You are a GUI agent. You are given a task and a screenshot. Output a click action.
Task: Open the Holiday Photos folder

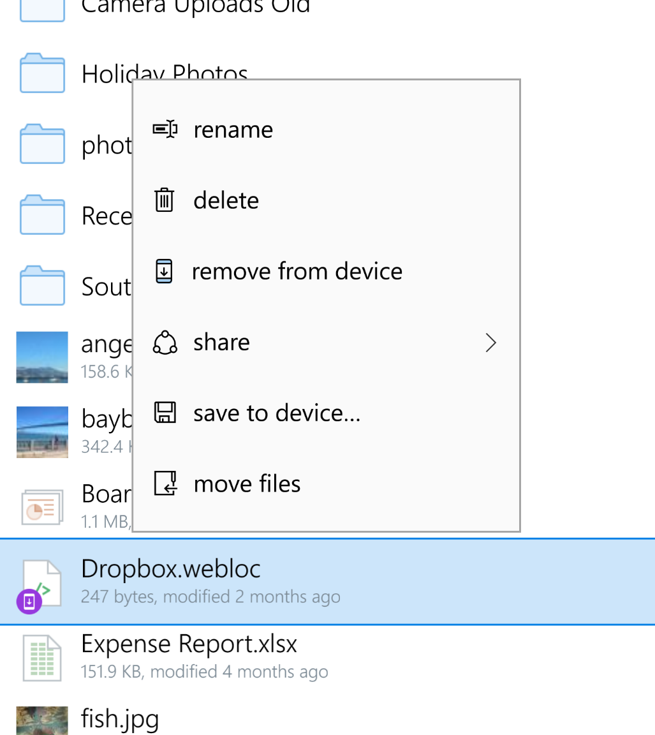coord(66,73)
